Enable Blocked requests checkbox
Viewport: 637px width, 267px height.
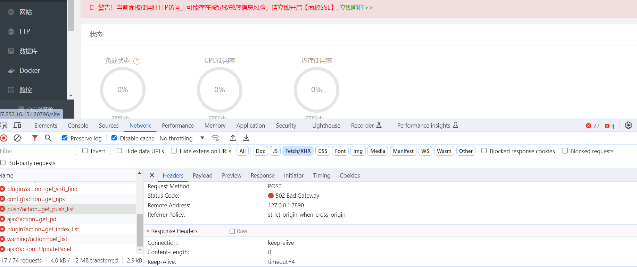[565, 151]
